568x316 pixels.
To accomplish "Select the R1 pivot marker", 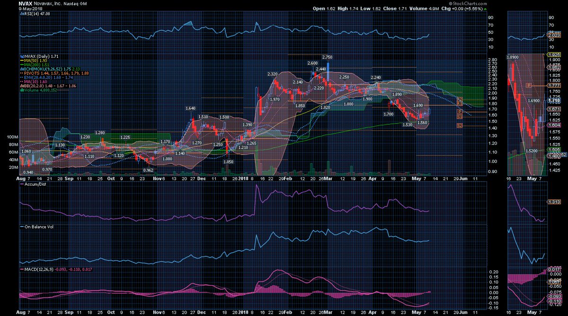I will pyautogui.click(x=460, y=104).
